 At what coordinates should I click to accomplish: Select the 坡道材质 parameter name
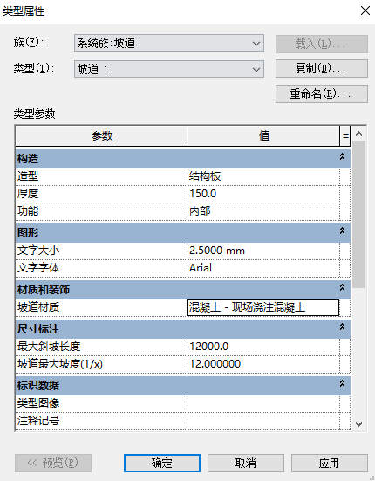coord(101,307)
